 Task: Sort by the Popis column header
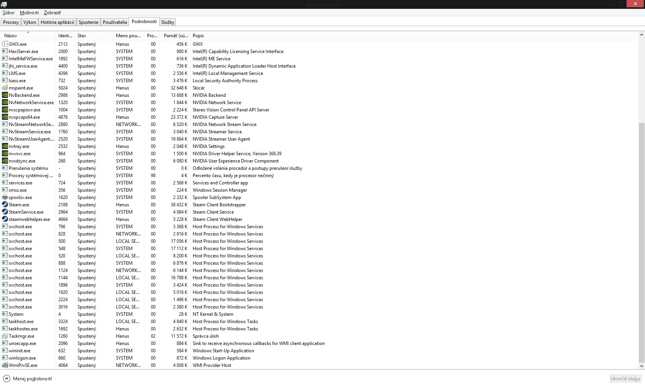click(x=414, y=36)
